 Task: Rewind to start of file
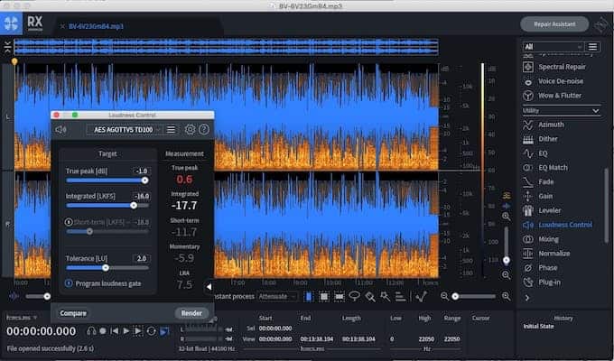pyautogui.click(x=115, y=331)
